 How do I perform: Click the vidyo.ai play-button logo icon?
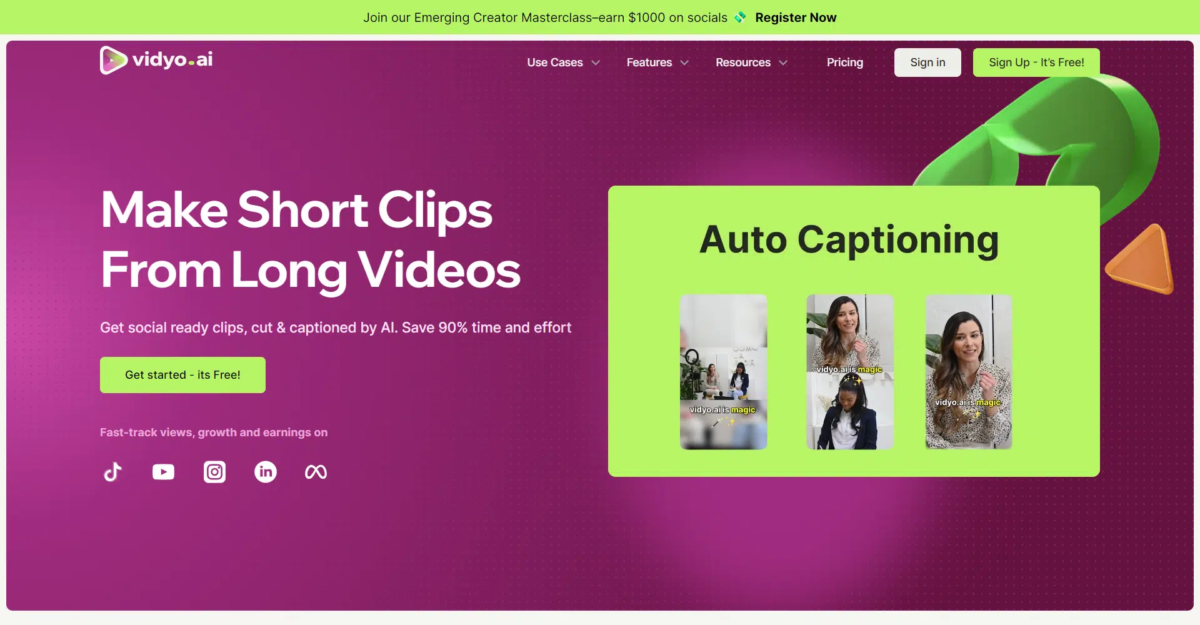[113, 60]
